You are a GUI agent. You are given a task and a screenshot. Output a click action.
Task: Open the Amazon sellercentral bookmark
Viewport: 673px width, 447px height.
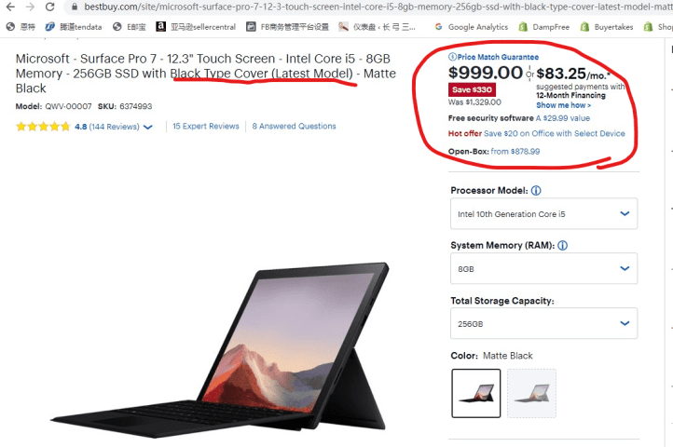196,27
